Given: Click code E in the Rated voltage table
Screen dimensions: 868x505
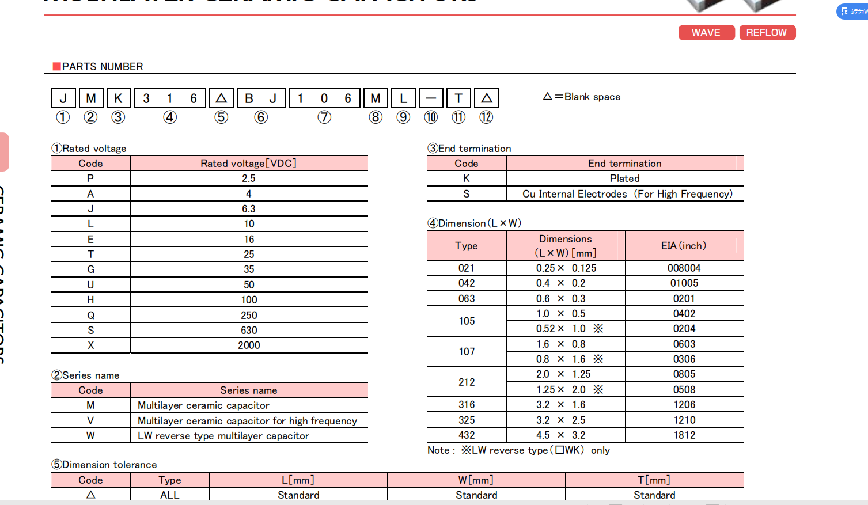Looking at the screenshot, I should [90, 240].
